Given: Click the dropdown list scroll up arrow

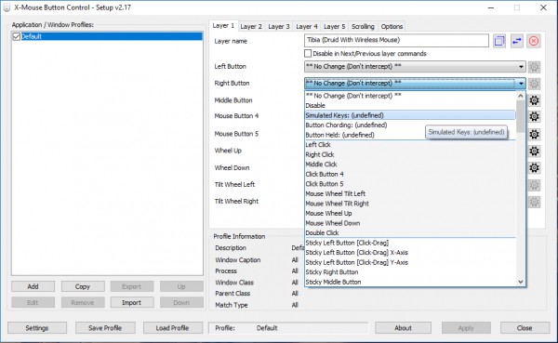Looking at the screenshot, I should click(520, 96).
